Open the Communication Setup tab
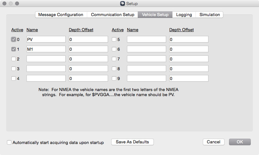Viewport: 259px width, 155px height. [112, 14]
